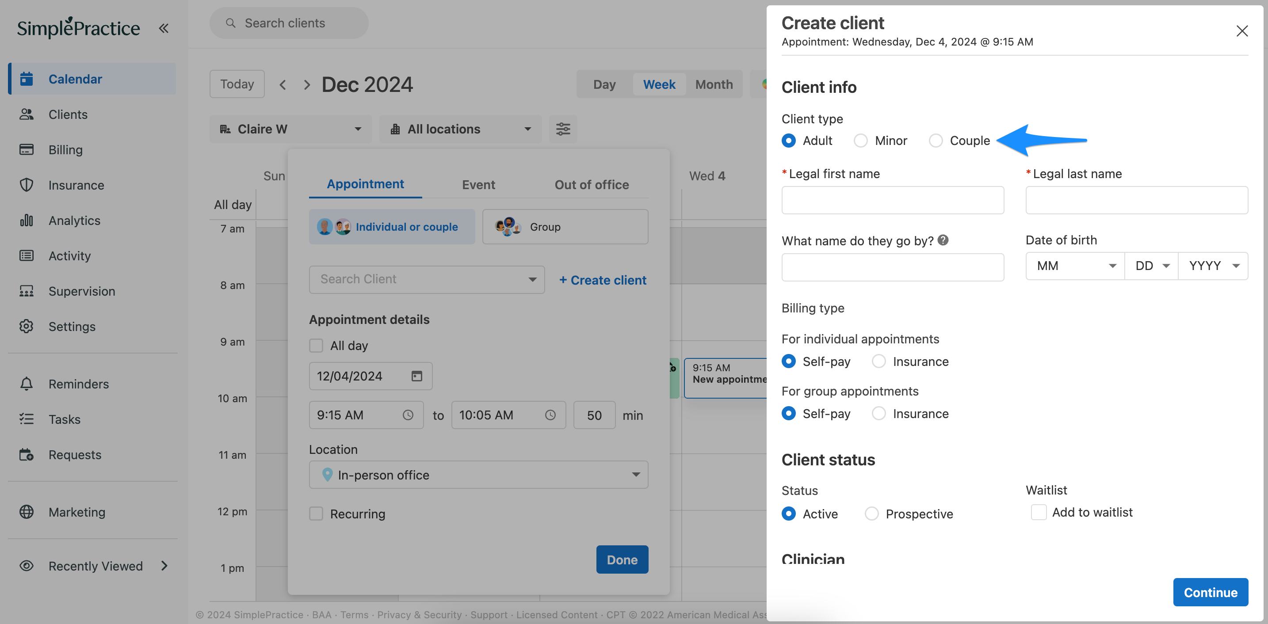Select the Couple client type

(935, 141)
